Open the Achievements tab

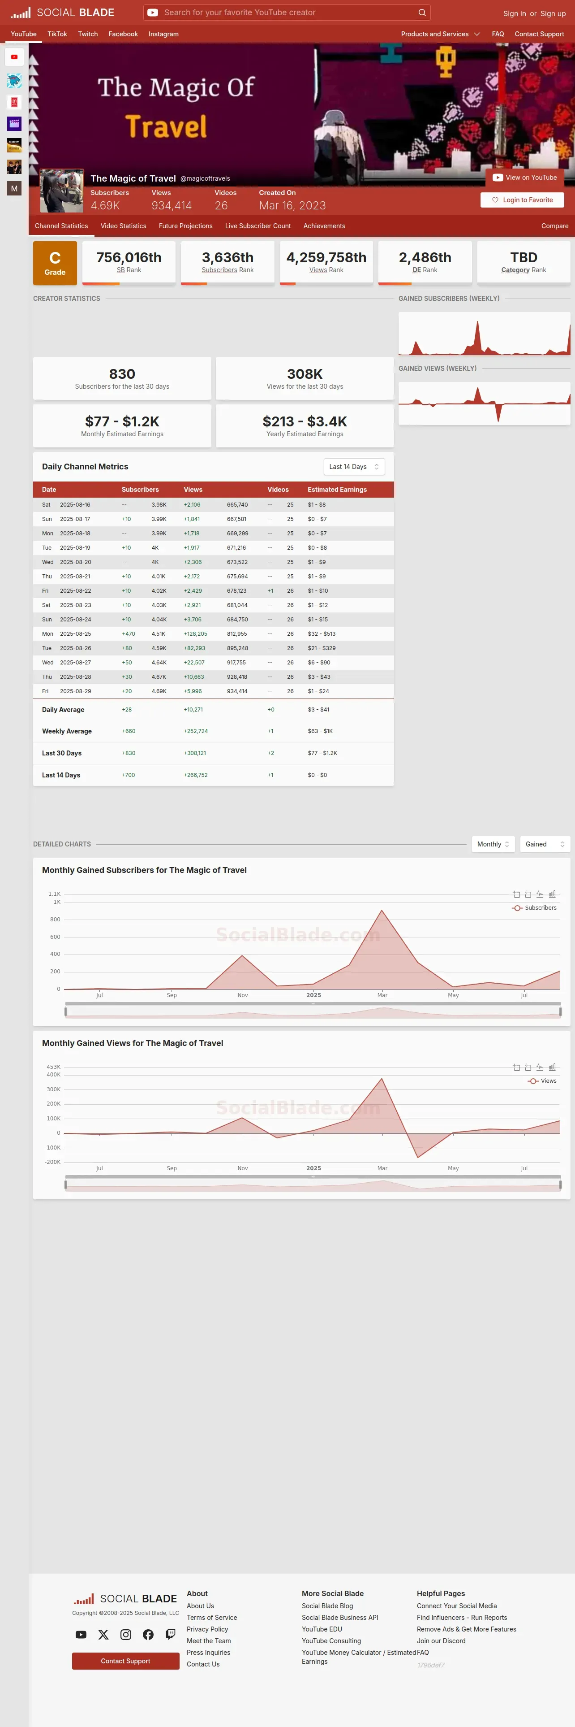point(324,226)
